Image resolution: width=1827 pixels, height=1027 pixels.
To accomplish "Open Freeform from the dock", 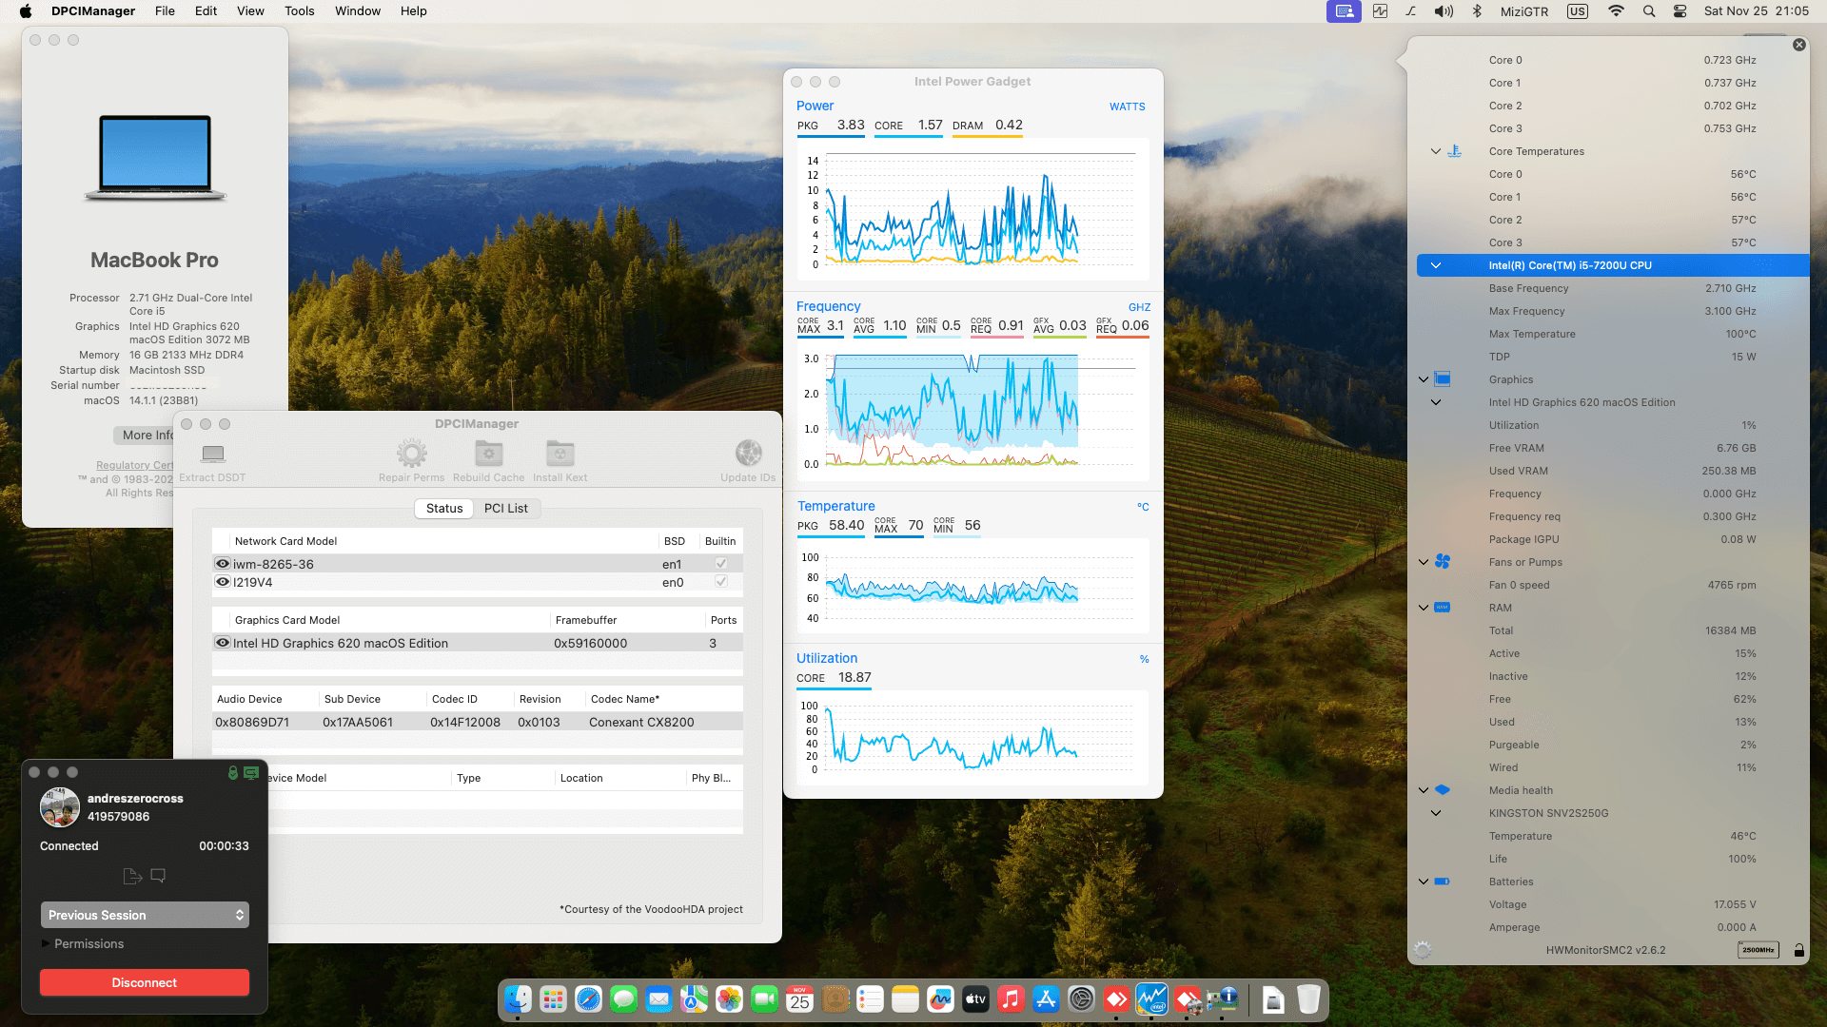I will point(940,999).
